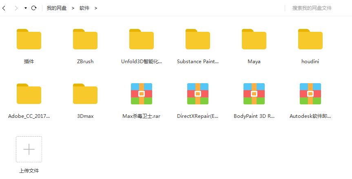Open the navigation history dropdown arrow
The image size is (352, 179).
[26, 8]
